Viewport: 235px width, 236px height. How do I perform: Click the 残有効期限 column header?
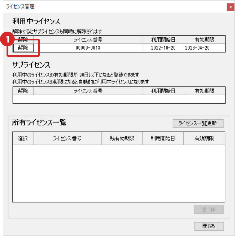point(122,138)
